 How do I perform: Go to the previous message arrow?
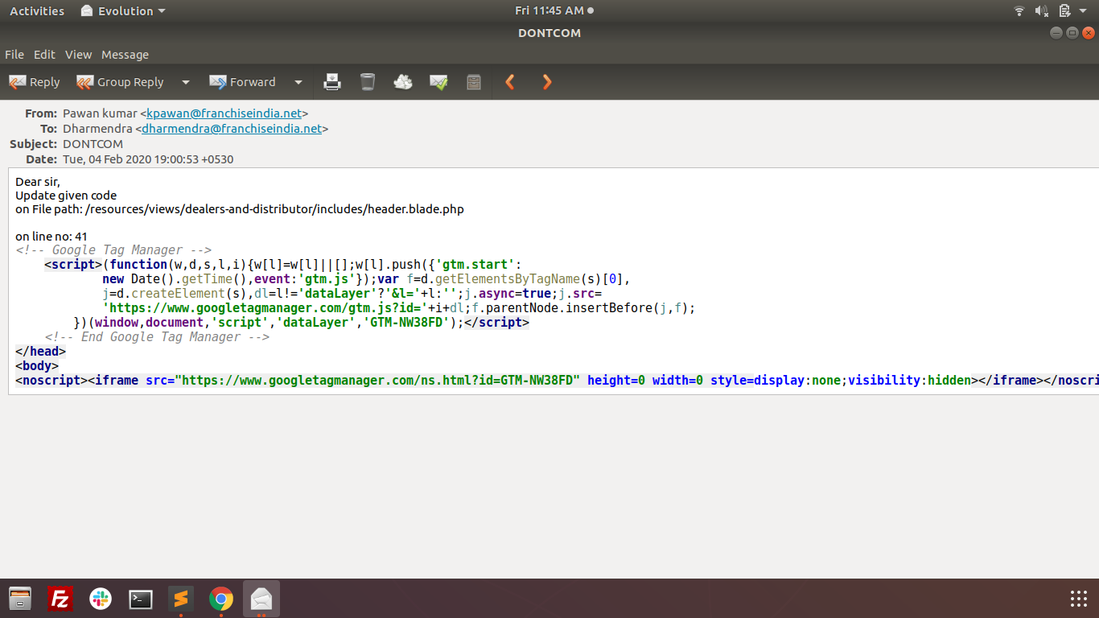pos(510,82)
